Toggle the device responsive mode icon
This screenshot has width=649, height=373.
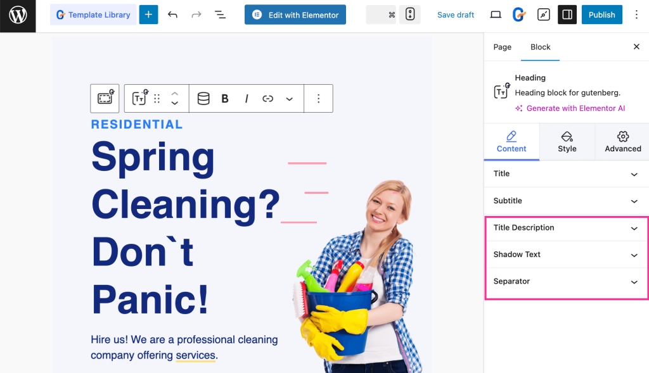tap(410, 14)
